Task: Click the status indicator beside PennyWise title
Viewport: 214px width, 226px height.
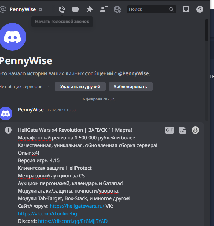Action: (x=40, y=10)
